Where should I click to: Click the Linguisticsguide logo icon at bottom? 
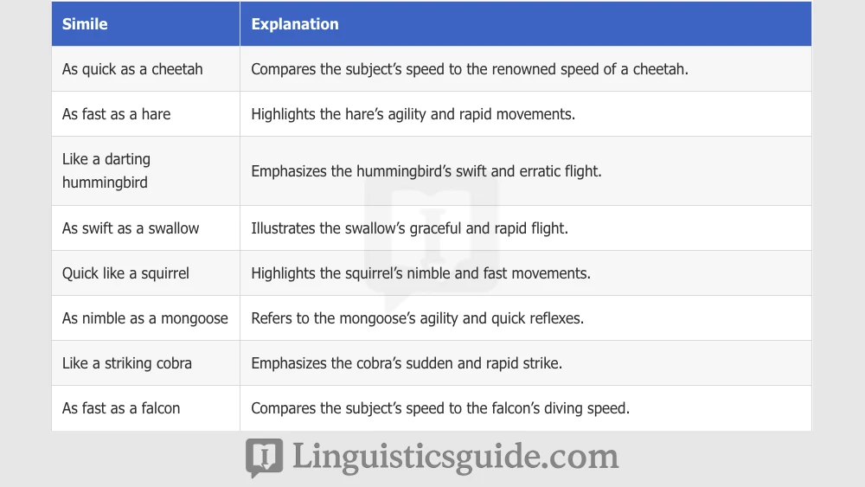(264, 458)
